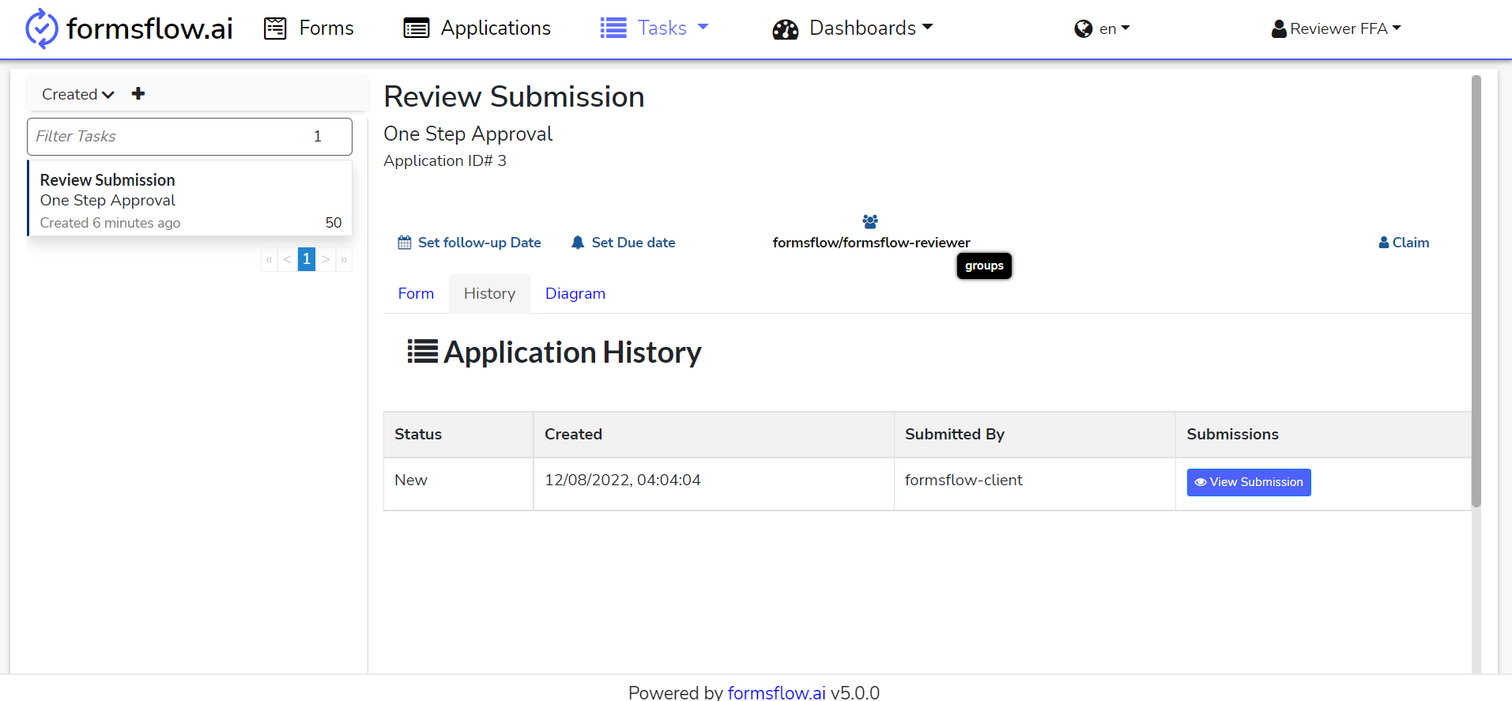Click the Filter Tasks input field
1512x701 pixels.
tap(190, 137)
